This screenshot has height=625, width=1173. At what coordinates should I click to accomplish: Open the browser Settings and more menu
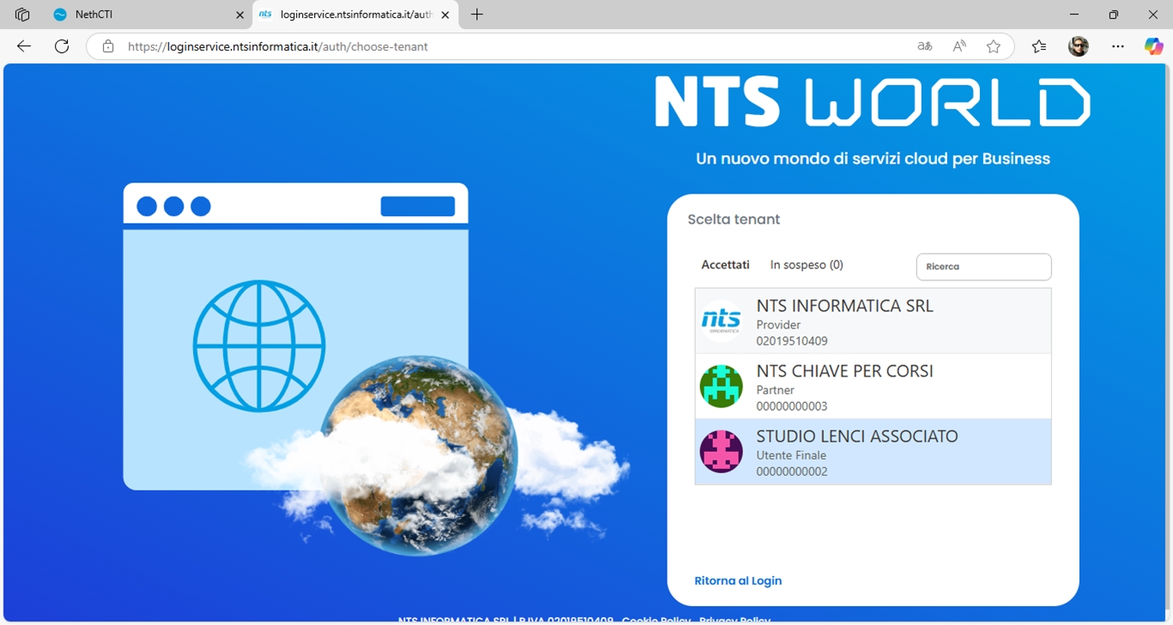pyautogui.click(x=1117, y=46)
